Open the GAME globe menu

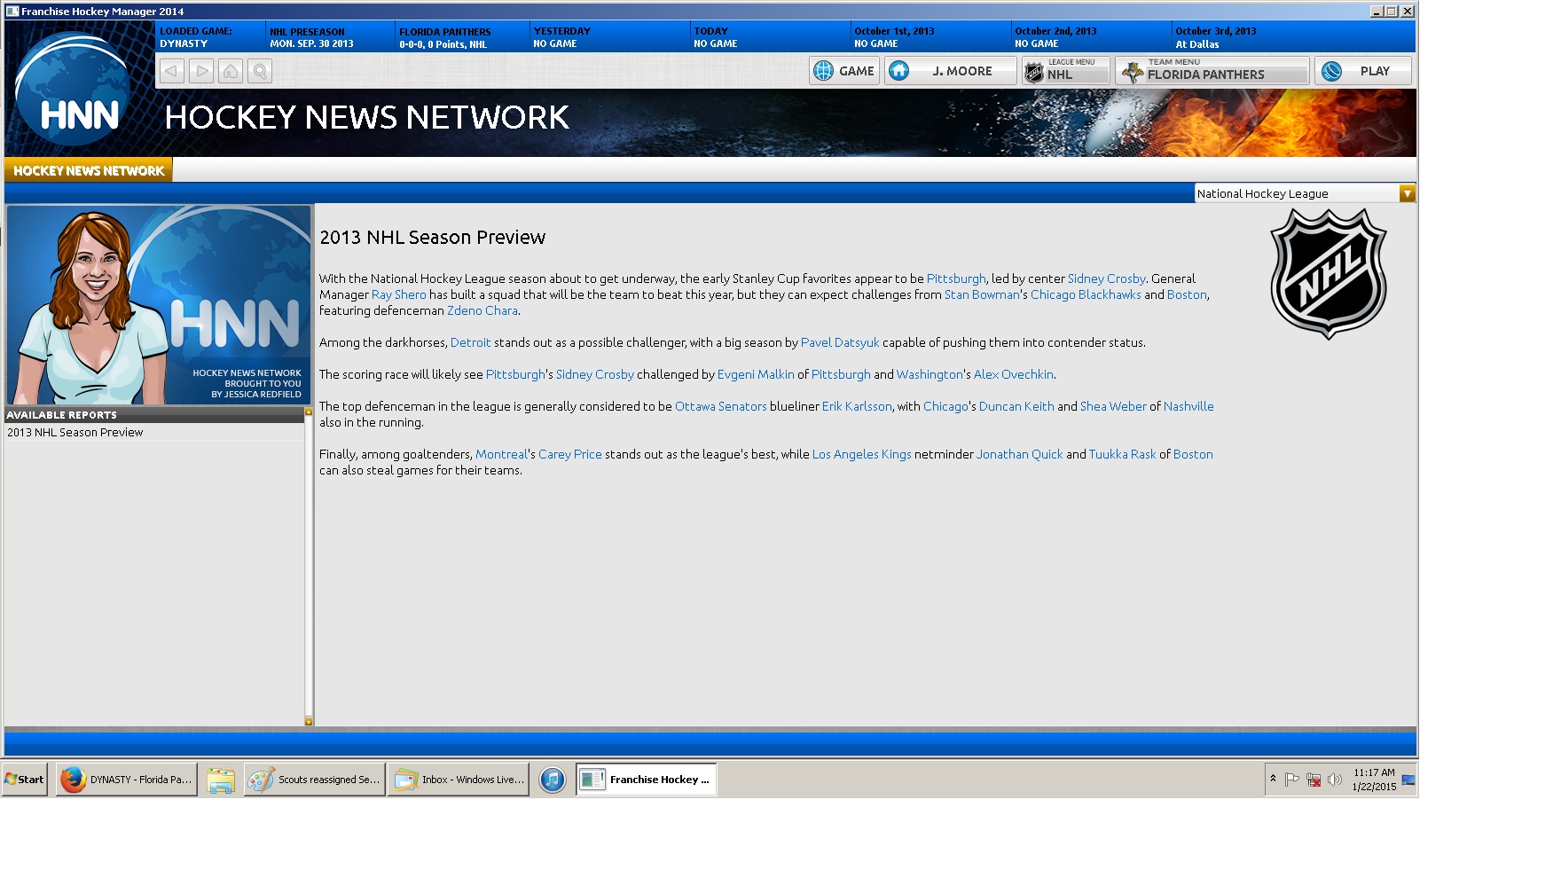pos(844,71)
